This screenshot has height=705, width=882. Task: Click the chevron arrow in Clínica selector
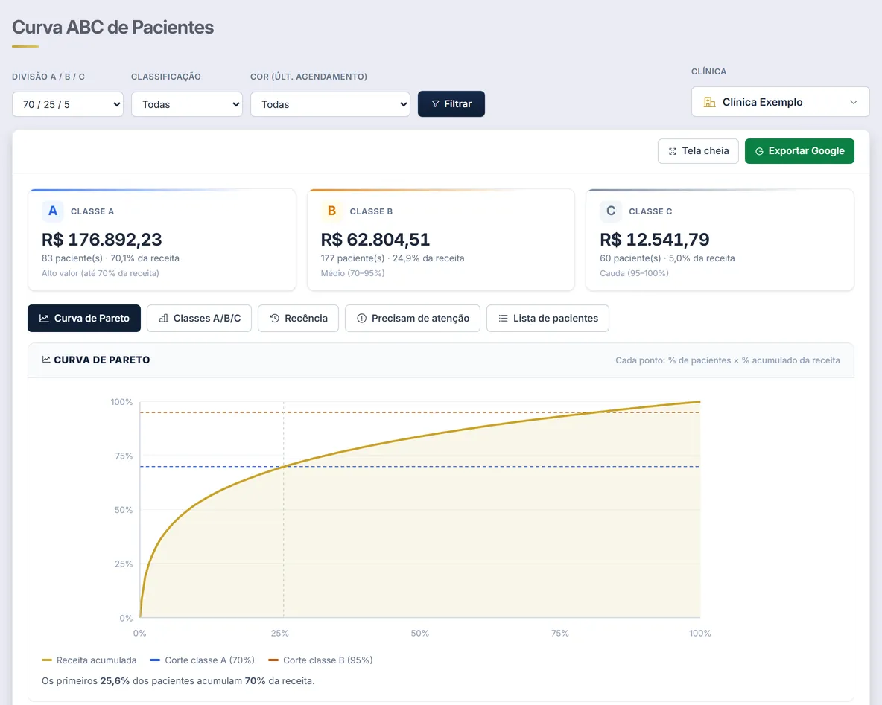click(x=853, y=102)
